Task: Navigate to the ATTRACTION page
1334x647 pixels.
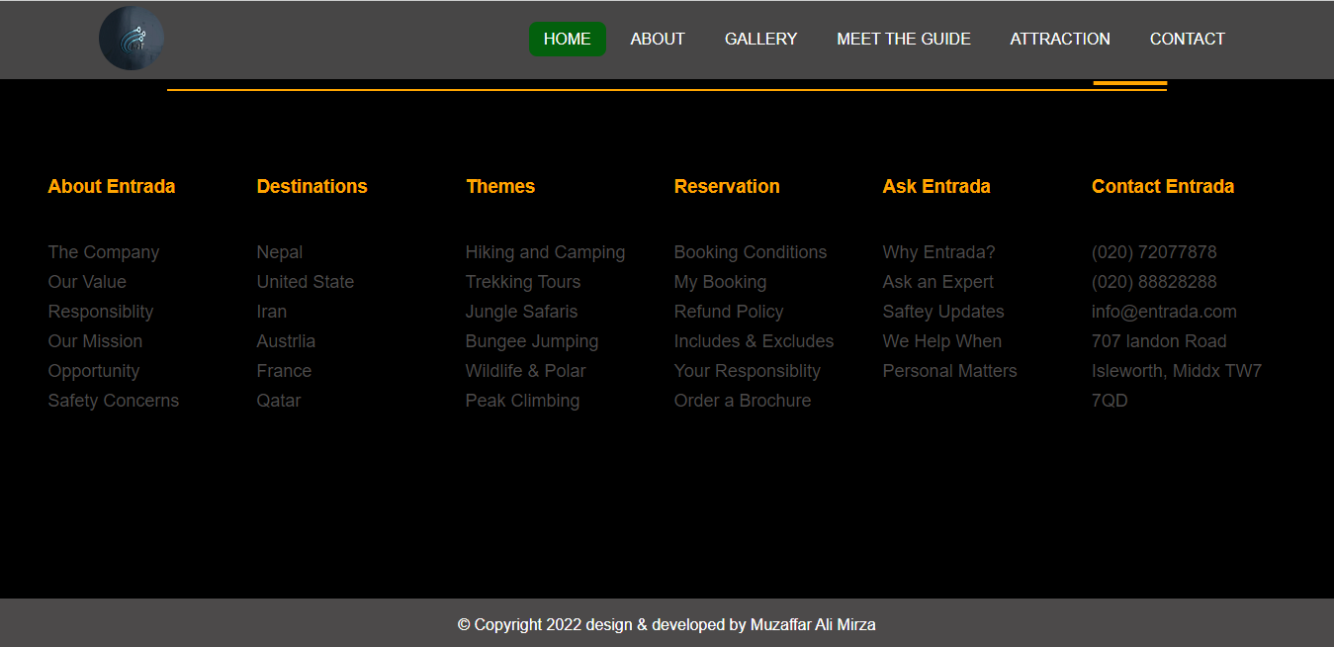Action: pyautogui.click(x=1059, y=39)
